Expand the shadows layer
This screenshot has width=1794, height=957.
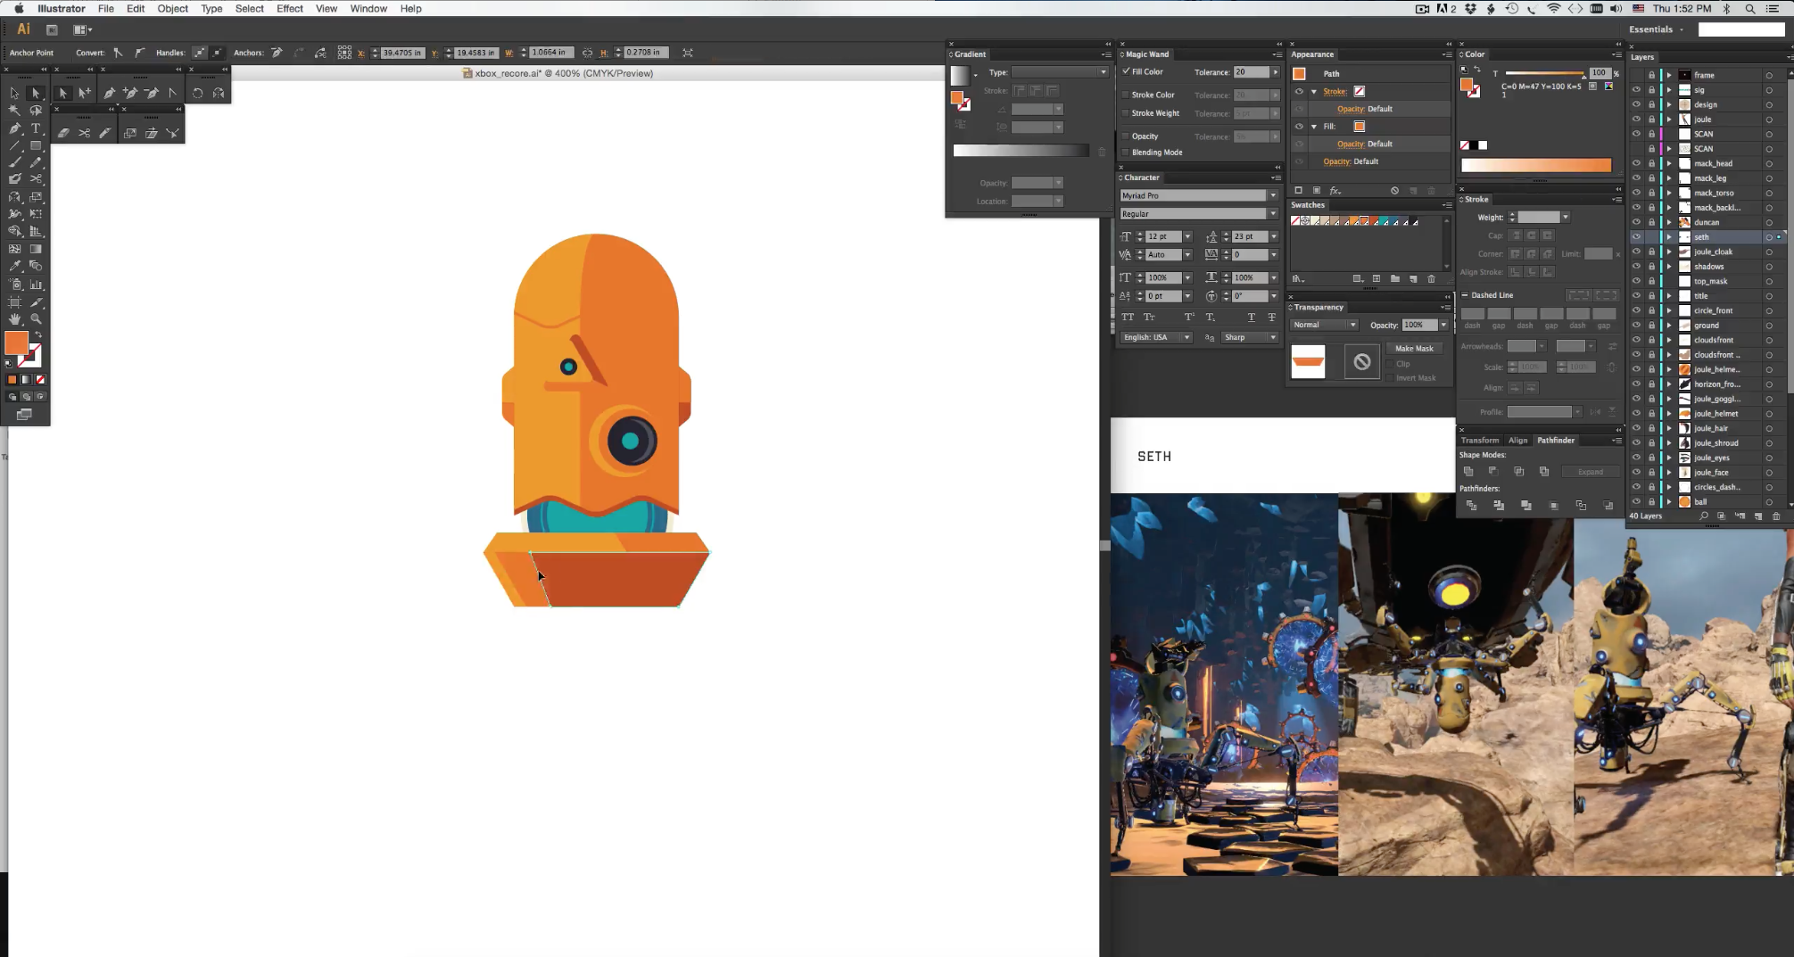(1669, 267)
